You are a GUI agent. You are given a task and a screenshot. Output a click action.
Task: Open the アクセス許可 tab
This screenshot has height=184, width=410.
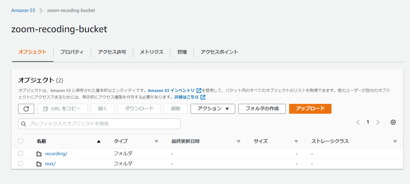112,52
